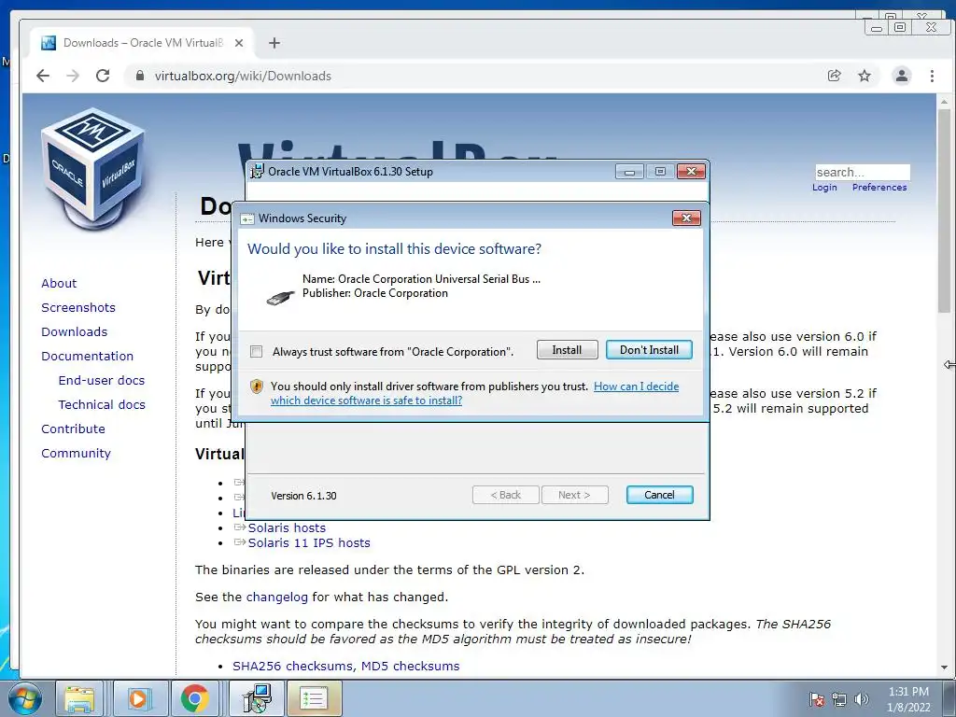Screen dimensions: 956x717
Task: Click the vertical scrollbar thumb
Action: [x=944, y=211]
